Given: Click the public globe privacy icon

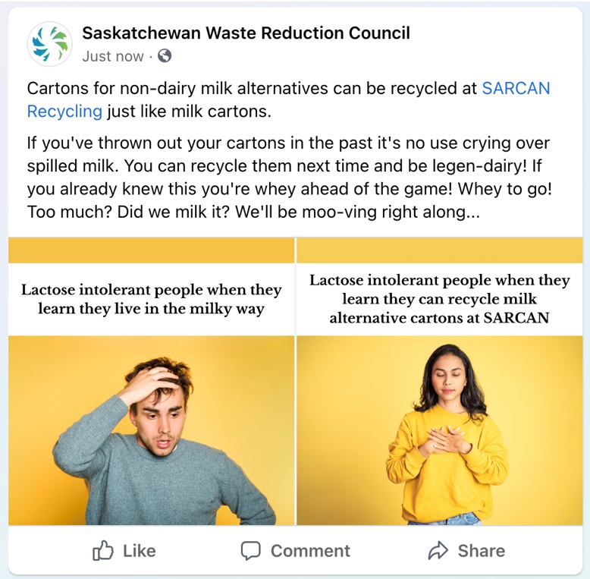Looking at the screenshot, I should pyautogui.click(x=165, y=55).
